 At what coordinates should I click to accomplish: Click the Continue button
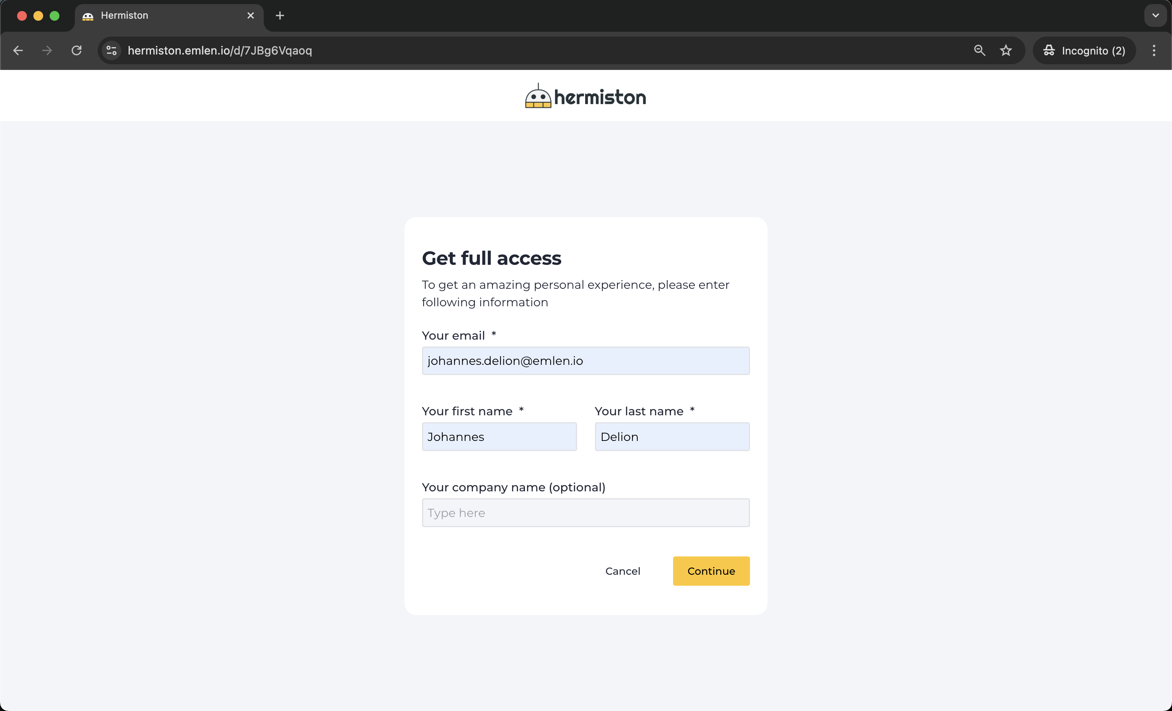pyautogui.click(x=711, y=571)
